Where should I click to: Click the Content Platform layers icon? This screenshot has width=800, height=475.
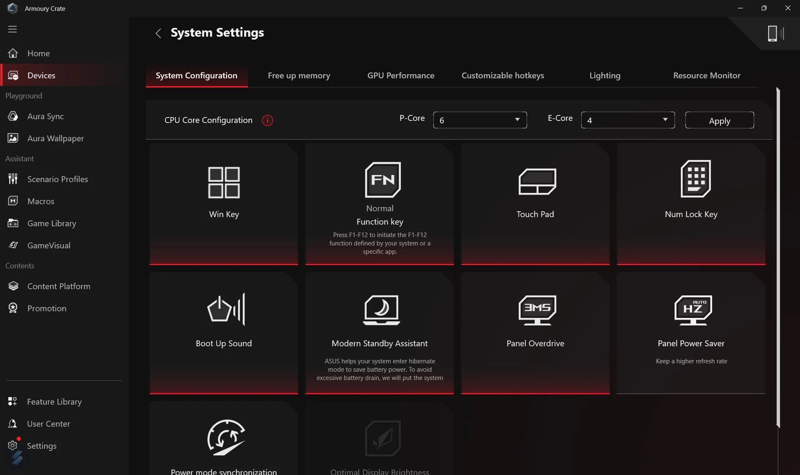coord(13,286)
